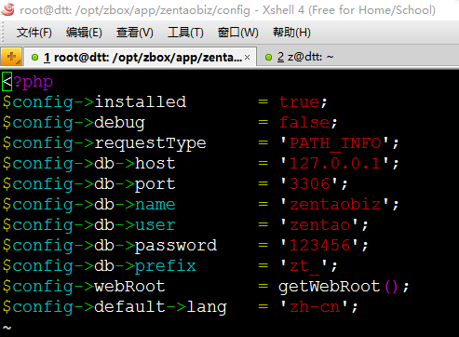Viewport: 459px width, 337px height.
Task: Click the 'false' value
Action: point(304,122)
